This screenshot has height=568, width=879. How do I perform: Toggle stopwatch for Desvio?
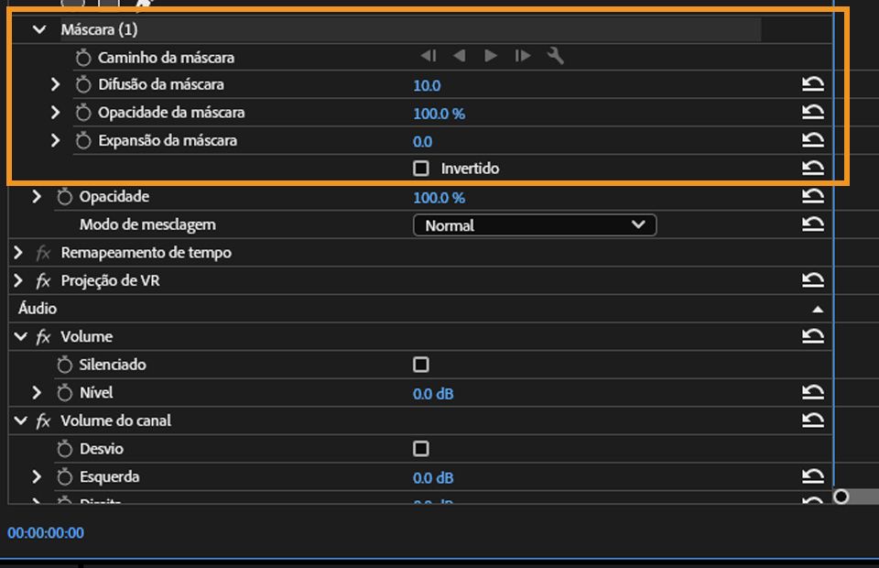64,449
